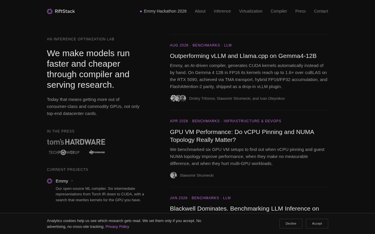The height and width of the screenshot is (234, 375).
Task: Click the AUG 2026 date label
Action: (x=179, y=45)
